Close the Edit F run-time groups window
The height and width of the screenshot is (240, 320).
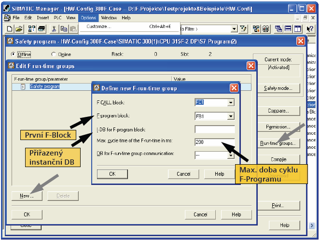pyautogui.click(x=251, y=66)
